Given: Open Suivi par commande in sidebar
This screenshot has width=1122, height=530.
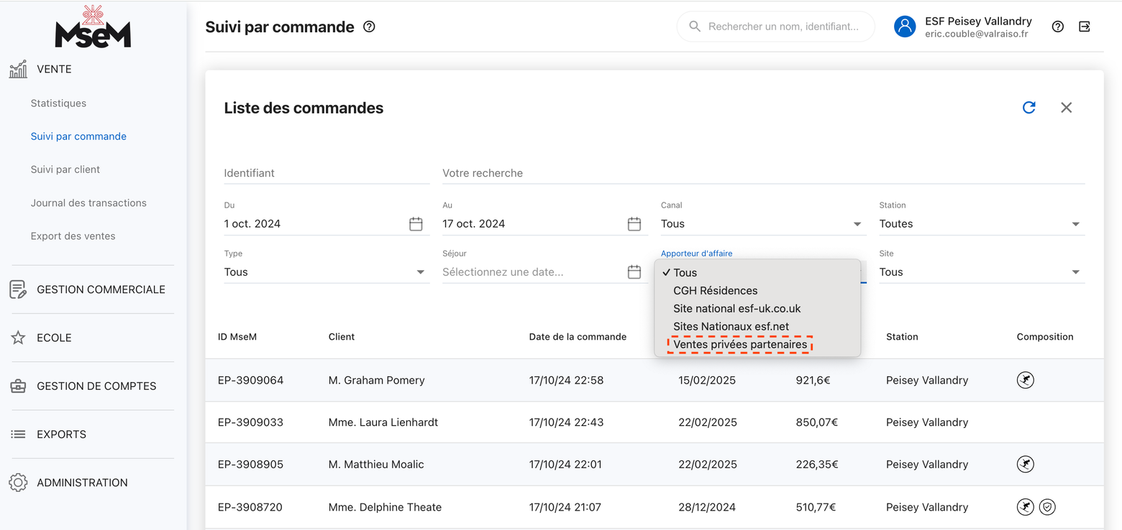Looking at the screenshot, I should coord(78,136).
